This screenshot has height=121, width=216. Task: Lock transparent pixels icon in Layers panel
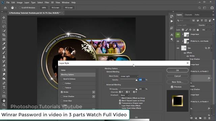183,30
